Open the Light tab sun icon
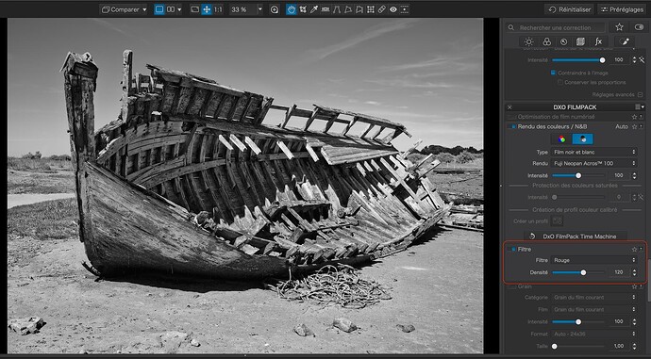Viewport: 651px width, 359px height. [x=528, y=41]
